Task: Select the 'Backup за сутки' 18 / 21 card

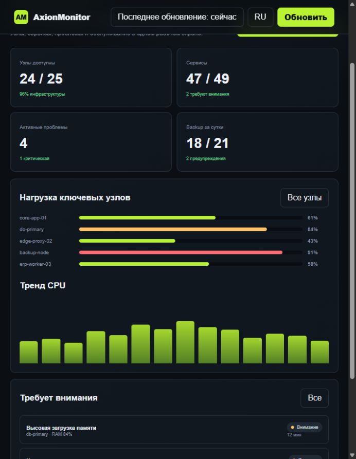Action: (x=258, y=142)
